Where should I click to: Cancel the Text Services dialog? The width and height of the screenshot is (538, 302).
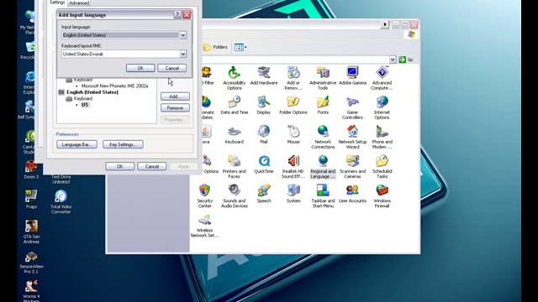coord(151,166)
